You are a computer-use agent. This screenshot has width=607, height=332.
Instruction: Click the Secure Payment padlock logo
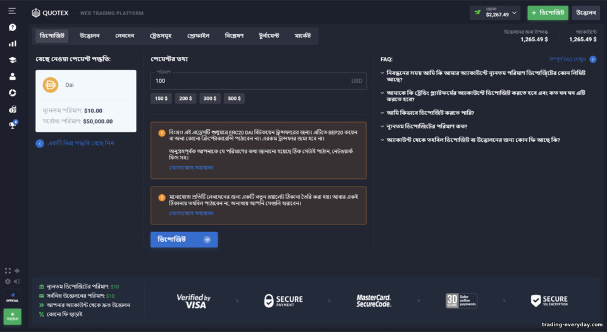283,300
